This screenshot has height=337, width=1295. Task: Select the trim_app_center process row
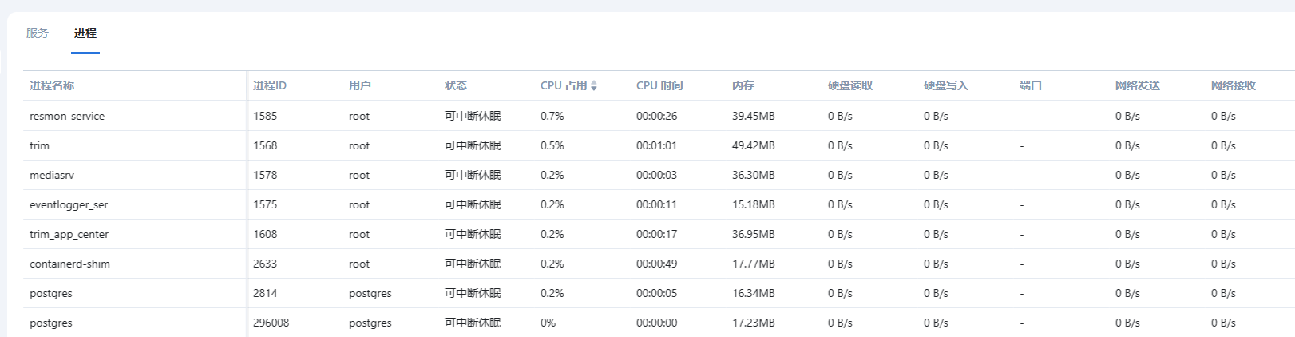point(69,235)
